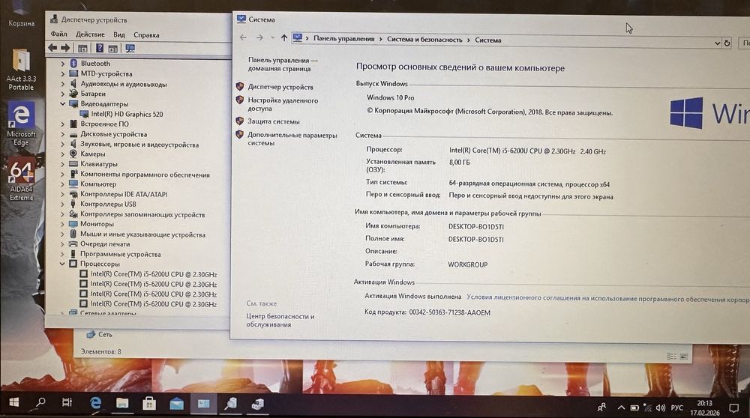The image size is (750, 418).
Task: Expand the Батареи node
Action: [63, 94]
